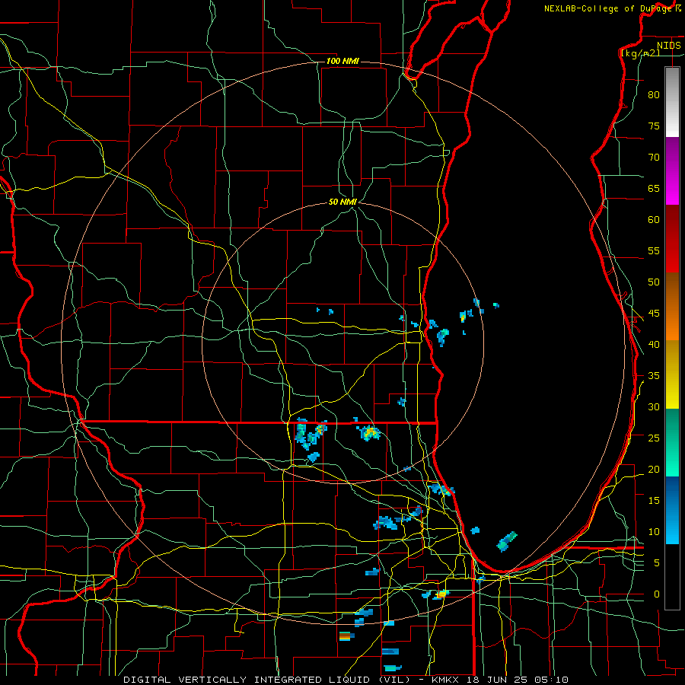The image size is (685, 685).
Task: Select the 30 value on the VIL scale
Action: tap(654, 407)
